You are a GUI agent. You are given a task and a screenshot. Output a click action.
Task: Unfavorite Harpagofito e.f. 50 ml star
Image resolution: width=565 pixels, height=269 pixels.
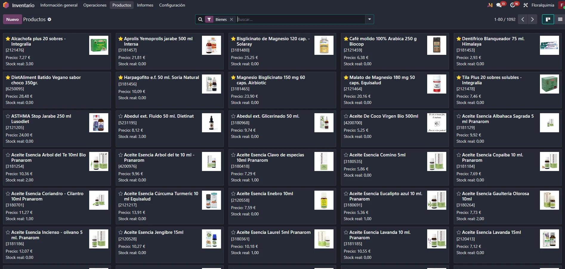click(121, 77)
